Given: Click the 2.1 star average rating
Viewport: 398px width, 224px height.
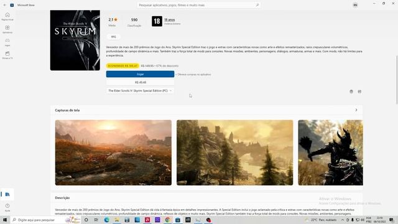Looking at the screenshot, I should 113,19.
